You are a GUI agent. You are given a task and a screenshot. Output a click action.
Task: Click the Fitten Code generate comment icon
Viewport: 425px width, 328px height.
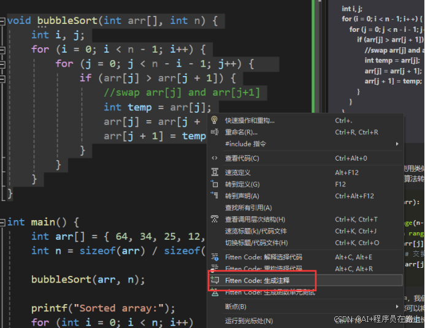215,280
